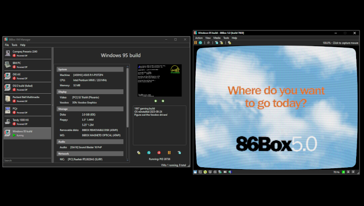Click the first floppy disk status bar icon

[195, 172]
